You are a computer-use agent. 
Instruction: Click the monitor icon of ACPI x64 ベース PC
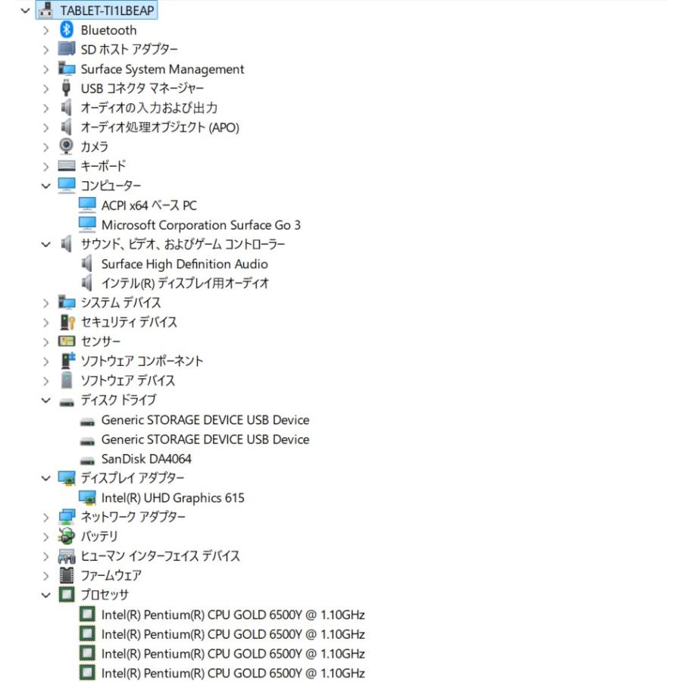pos(87,205)
